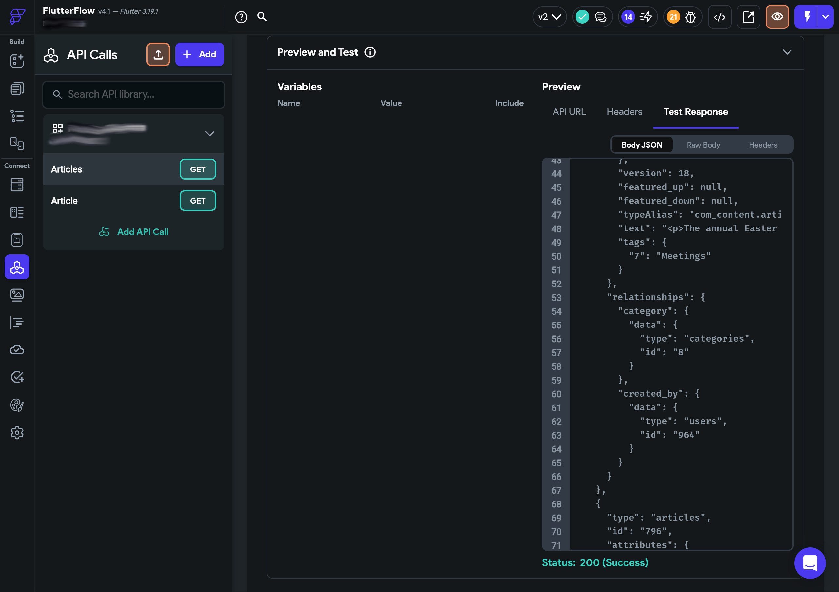839x592 pixels.
Task: Open the Widget Palette build icon
Action: (x=17, y=61)
